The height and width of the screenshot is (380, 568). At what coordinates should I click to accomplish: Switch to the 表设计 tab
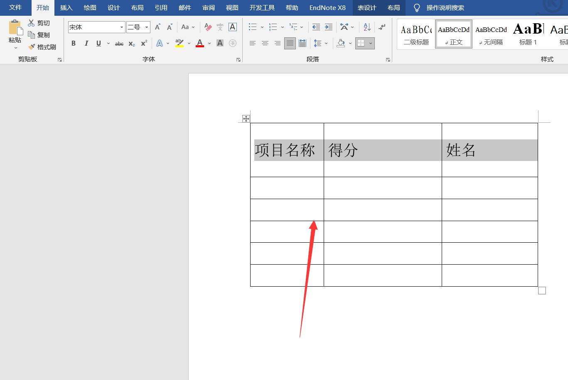coord(367,7)
